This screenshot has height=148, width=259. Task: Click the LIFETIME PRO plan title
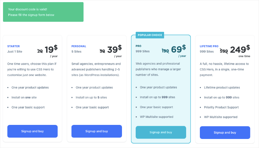209,46
